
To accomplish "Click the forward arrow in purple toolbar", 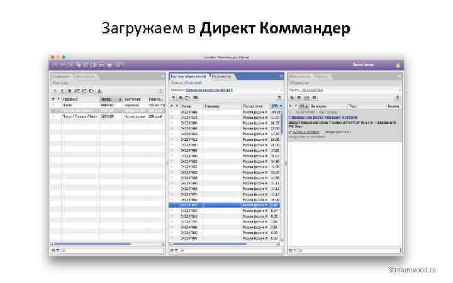I will [62, 65].
